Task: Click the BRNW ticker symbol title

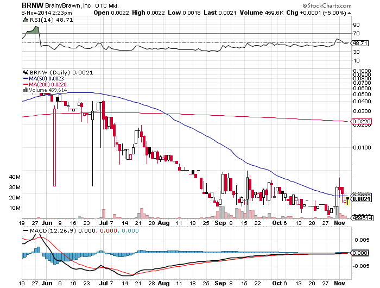Action: pos(33,5)
